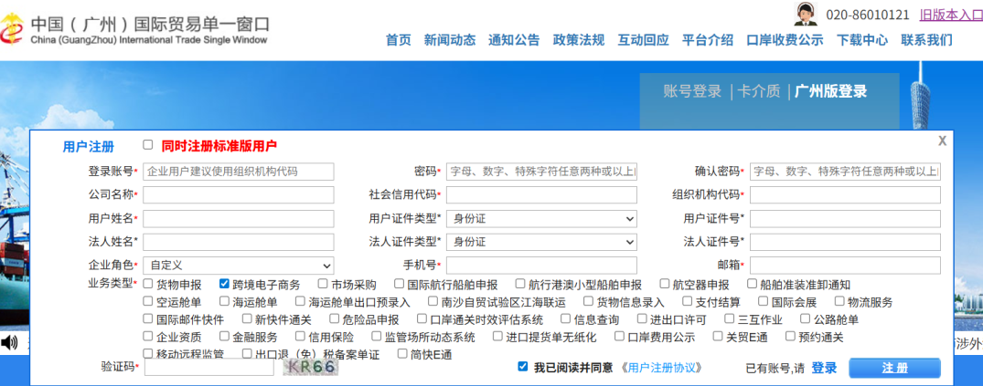Check 危险品申报 option
Screen dimensions: 983x386
pos(333,319)
